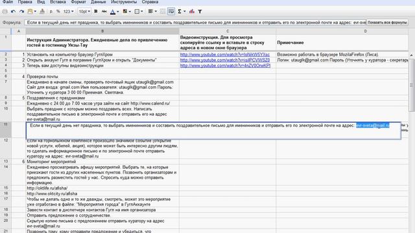Screen dimensions: 415x233
Task: Click the cell with http://www.oktcity.ru/afisha
Action: click(x=102, y=194)
